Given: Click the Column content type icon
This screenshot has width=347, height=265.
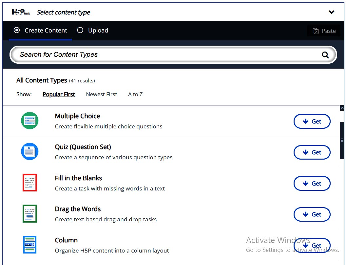Looking at the screenshot, I should (x=30, y=245).
